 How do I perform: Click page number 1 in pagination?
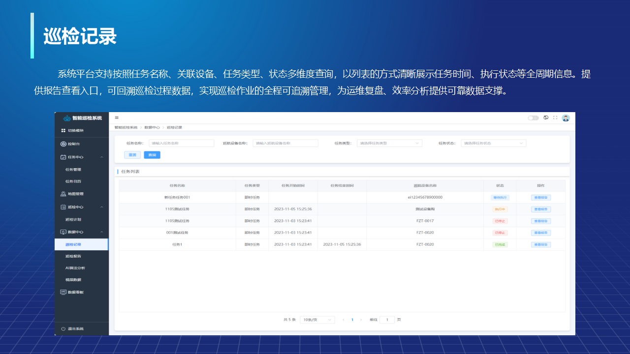click(x=352, y=320)
